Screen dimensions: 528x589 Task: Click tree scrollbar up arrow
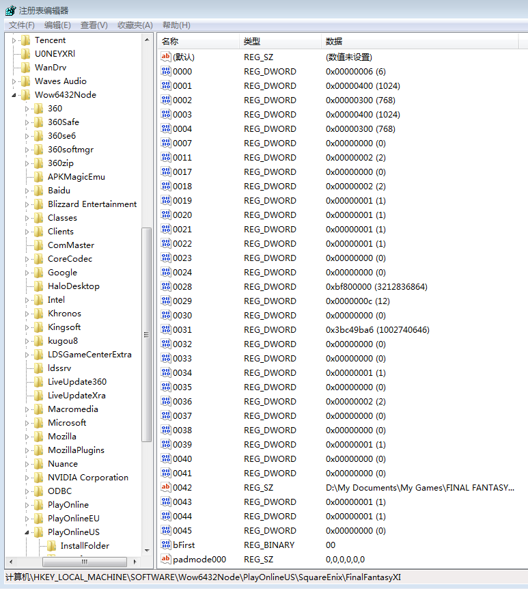coord(147,40)
